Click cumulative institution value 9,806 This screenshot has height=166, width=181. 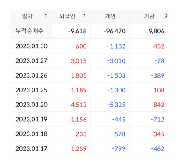pyautogui.click(x=157, y=31)
